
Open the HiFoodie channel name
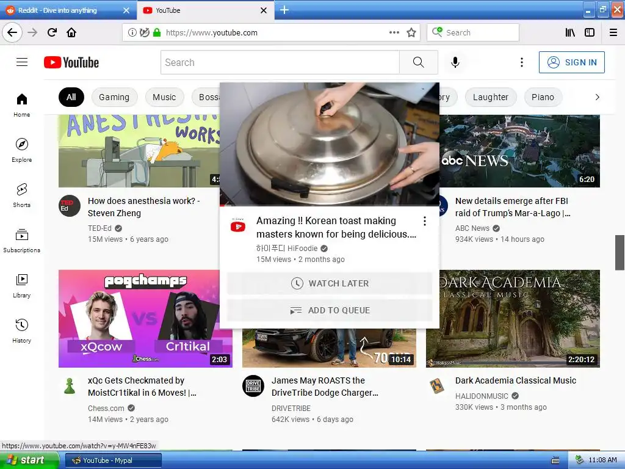[x=287, y=248]
